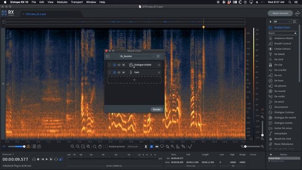The width and height of the screenshot is (302, 170).
Task: Click the zoom out magnifier in toolbar
Action: click(77, 147)
